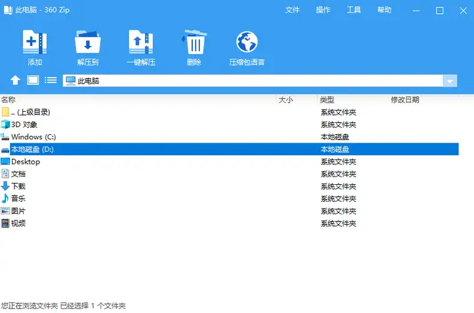Click the 下载 download arrow icon
Screen dimensions: 474x313
5,186
